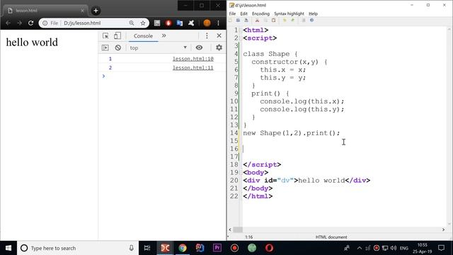Open the Encoding menu in the editor
The height and width of the screenshot is (255, 453).
click(x=260, y=13)
